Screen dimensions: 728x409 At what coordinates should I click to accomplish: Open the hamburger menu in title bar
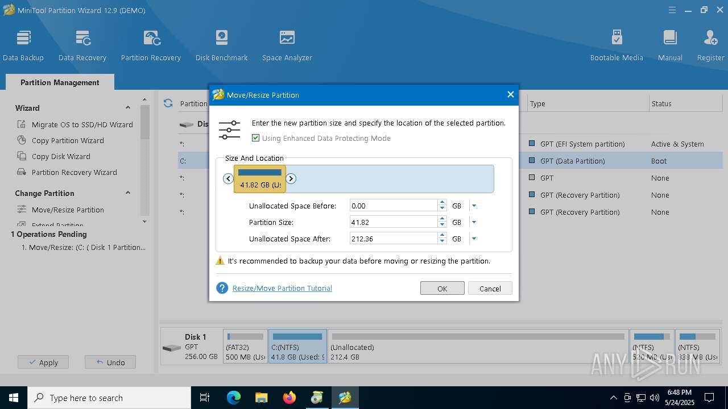coord(672,10)
